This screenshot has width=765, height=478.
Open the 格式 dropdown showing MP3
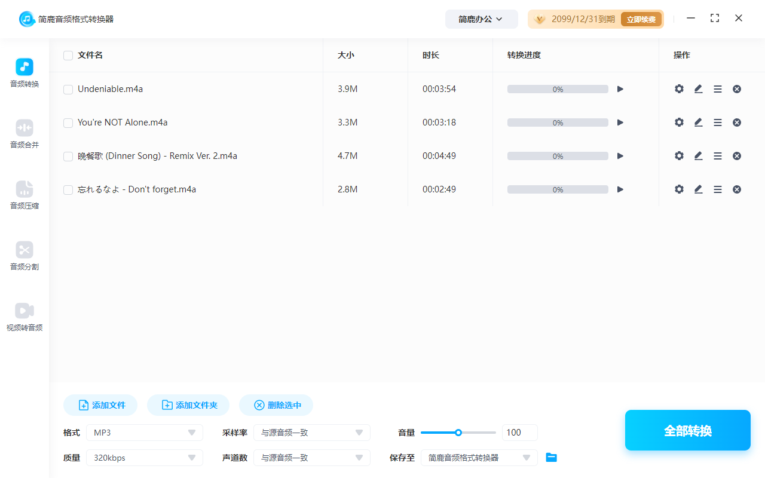(x=144, y=432)
